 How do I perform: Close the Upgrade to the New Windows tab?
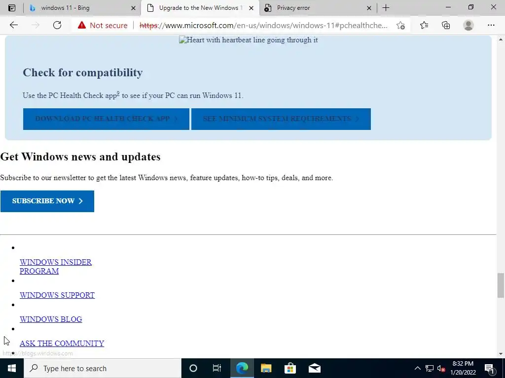[252, 8]
